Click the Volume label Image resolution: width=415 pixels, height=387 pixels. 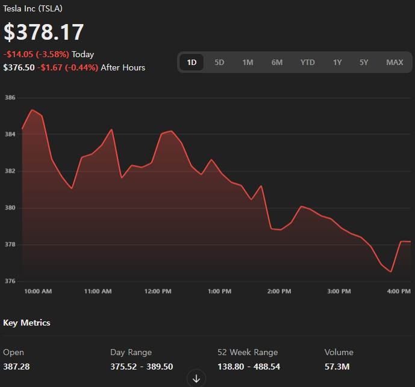339,352
